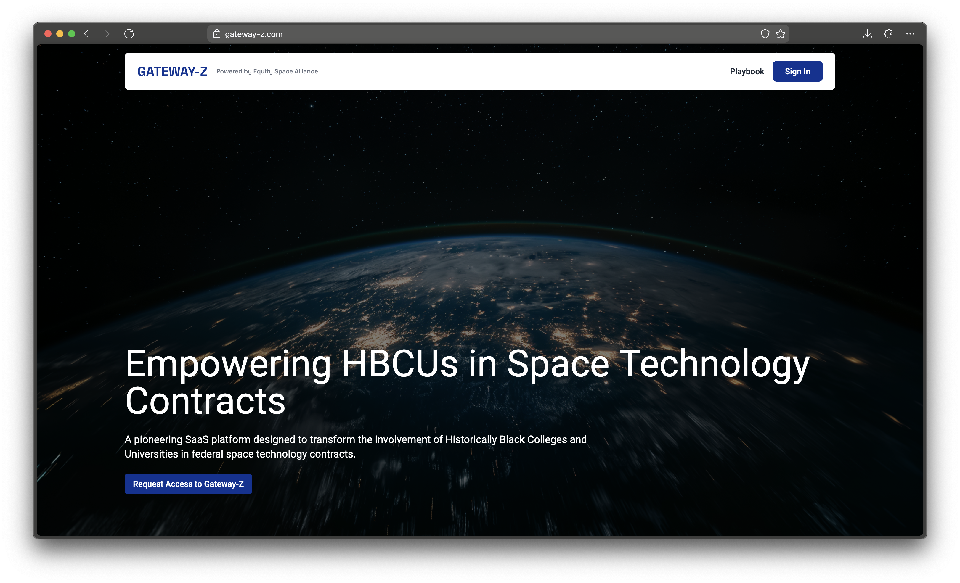This screenshot has height=583, width=960.
Task: Maximize the window with the green button
Action: tap(72, 34)
